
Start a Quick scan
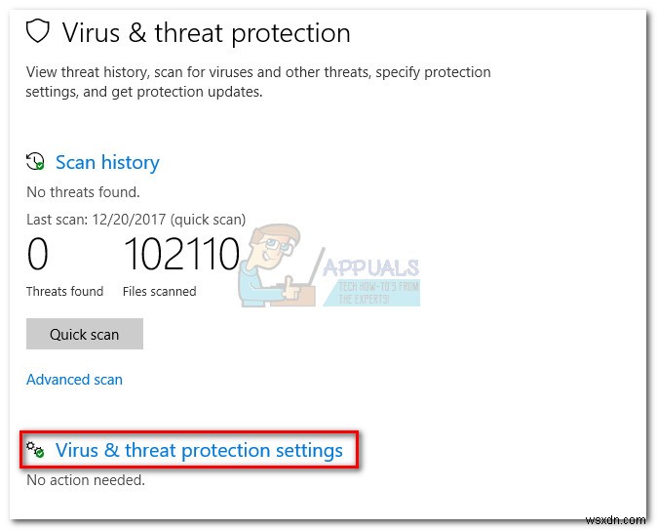[x=85, y=334]
